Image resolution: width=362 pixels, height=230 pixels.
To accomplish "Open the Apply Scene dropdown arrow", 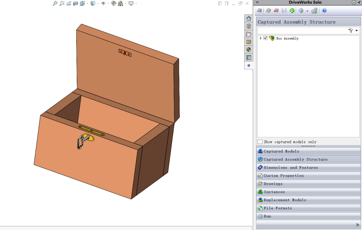I will (x=126, y=4).
